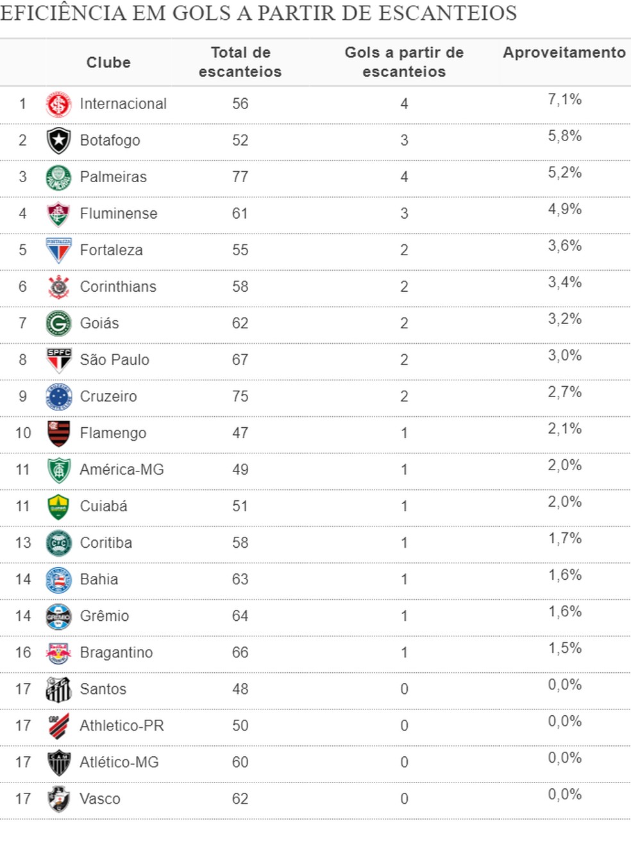
Task: Select the Cruzeiro blue star crest
Action: [58, 396]
